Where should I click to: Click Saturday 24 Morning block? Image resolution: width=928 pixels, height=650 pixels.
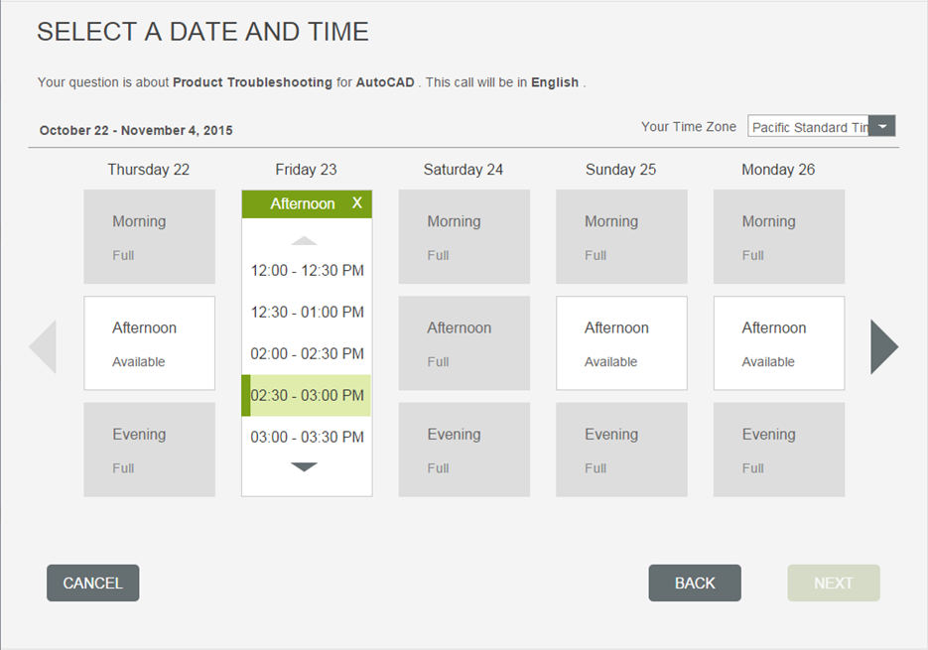tap(464, 237)
